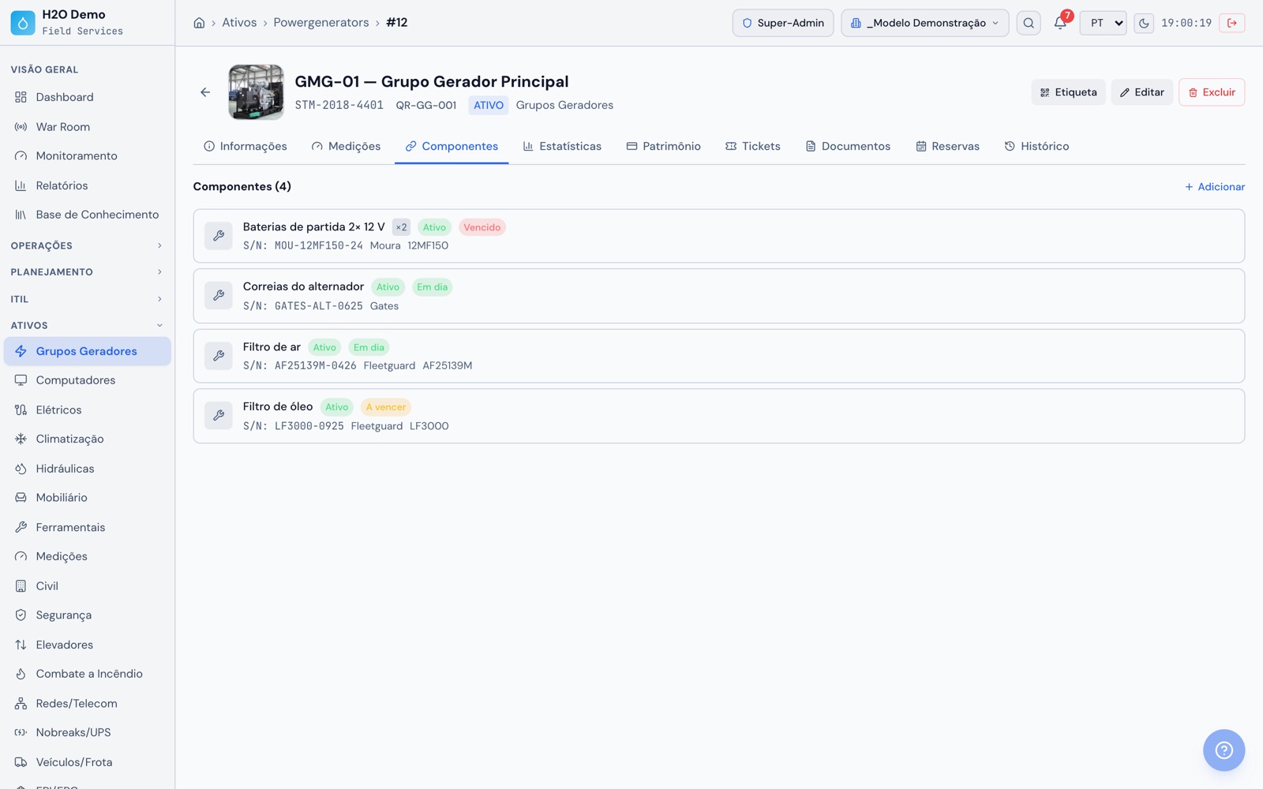1263x789 pixels.
Task: Switch to the Informações tab
Action: [x=245, y=146]
